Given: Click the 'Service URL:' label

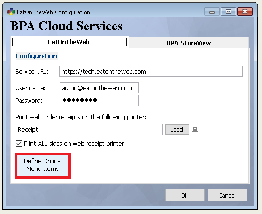Looking at the screenshot, I should 32,72.
